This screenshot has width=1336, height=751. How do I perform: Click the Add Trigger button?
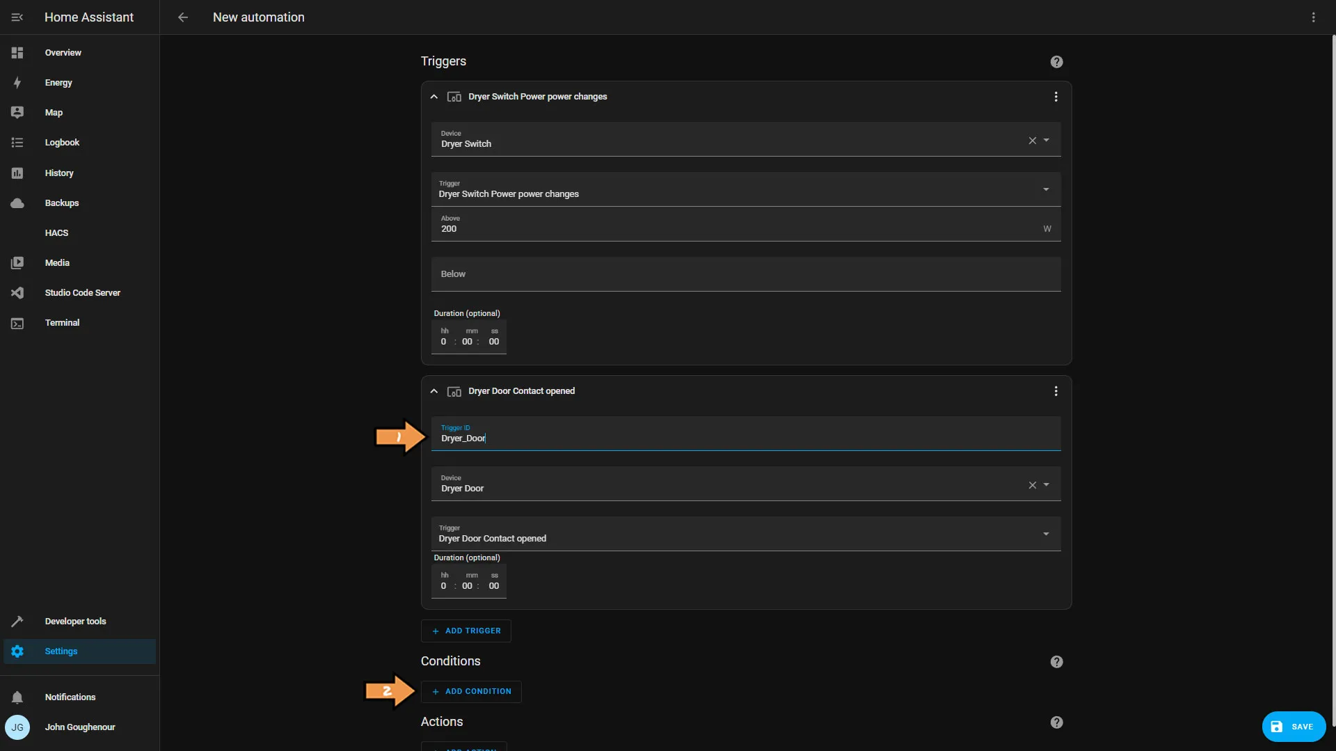pos(466,631)
